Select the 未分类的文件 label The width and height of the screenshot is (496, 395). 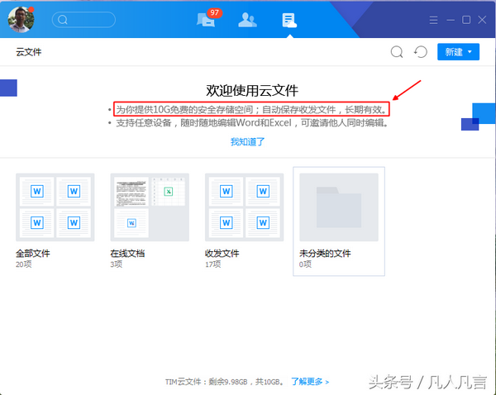pos(325,254)
